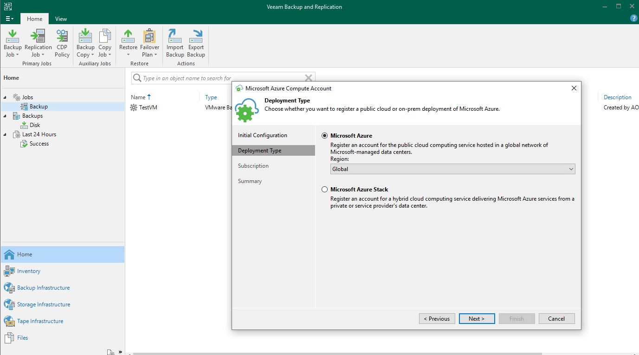639x355 pixels.
Task: Sort by the Description column header
Action: [x=618, y=97]
